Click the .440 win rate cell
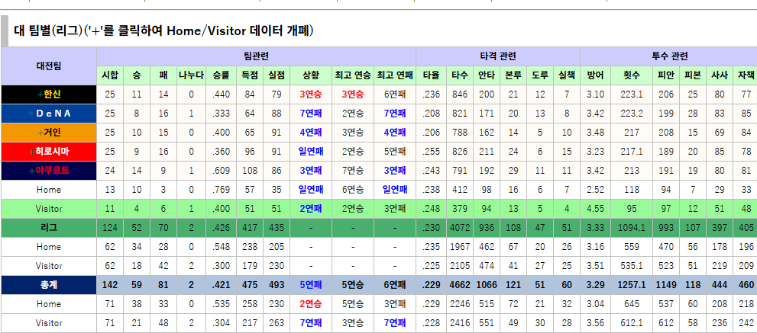The height and width of the screenshot is (333, 757). (x=221, y=94)
